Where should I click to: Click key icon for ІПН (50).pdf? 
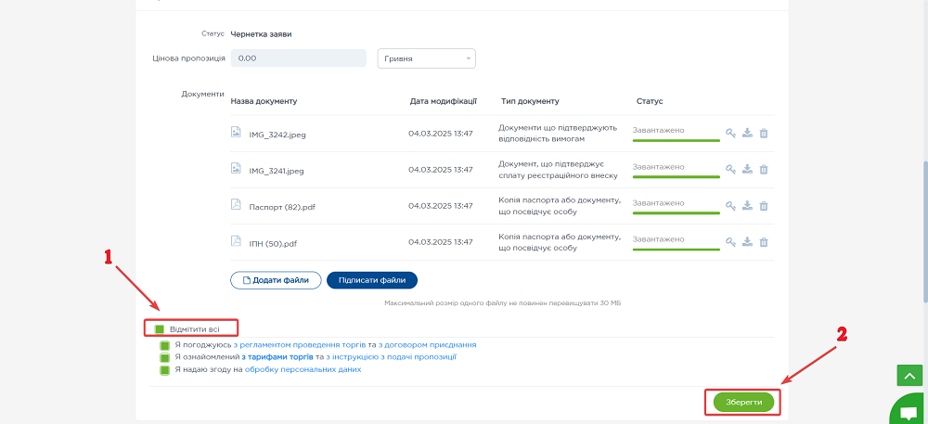pos(730,242)
